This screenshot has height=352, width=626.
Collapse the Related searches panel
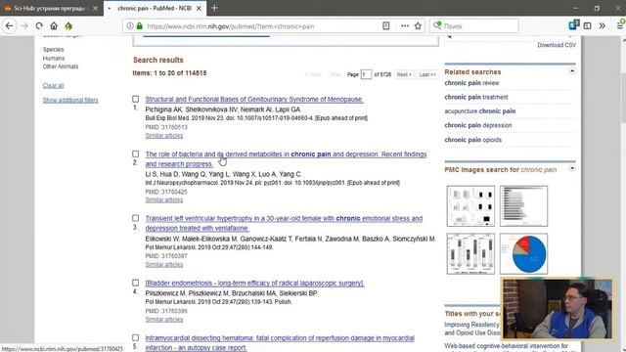(572, 71)
